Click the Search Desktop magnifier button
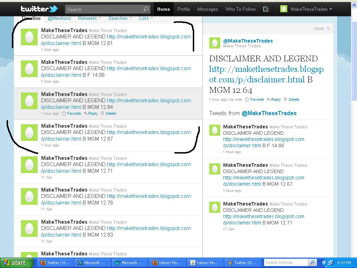 [x=313, y=262]
